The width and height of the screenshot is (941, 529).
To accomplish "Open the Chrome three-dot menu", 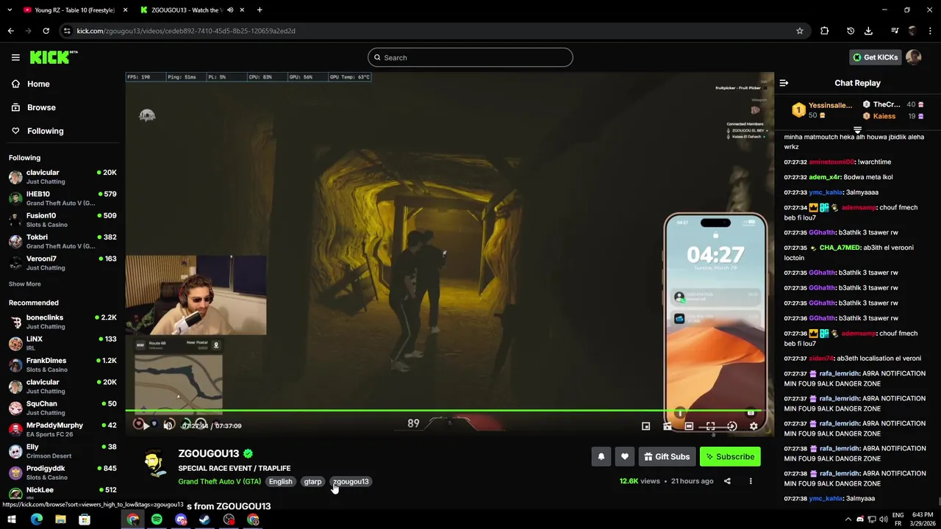I will [x=931, y=31].
